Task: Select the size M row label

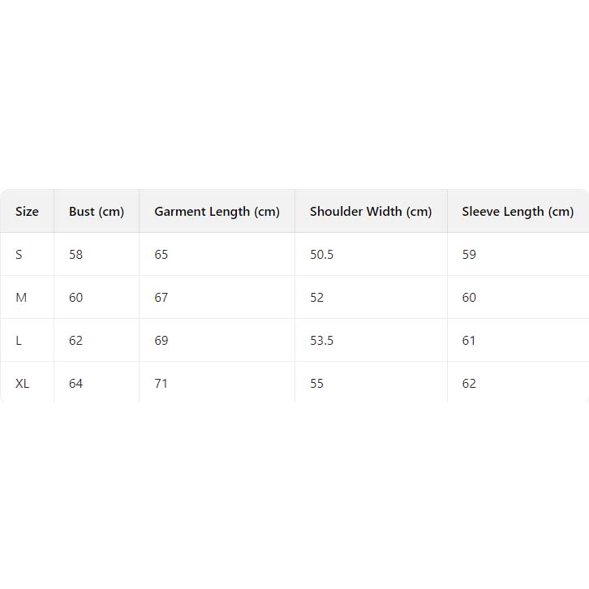Action: [21, 298]
